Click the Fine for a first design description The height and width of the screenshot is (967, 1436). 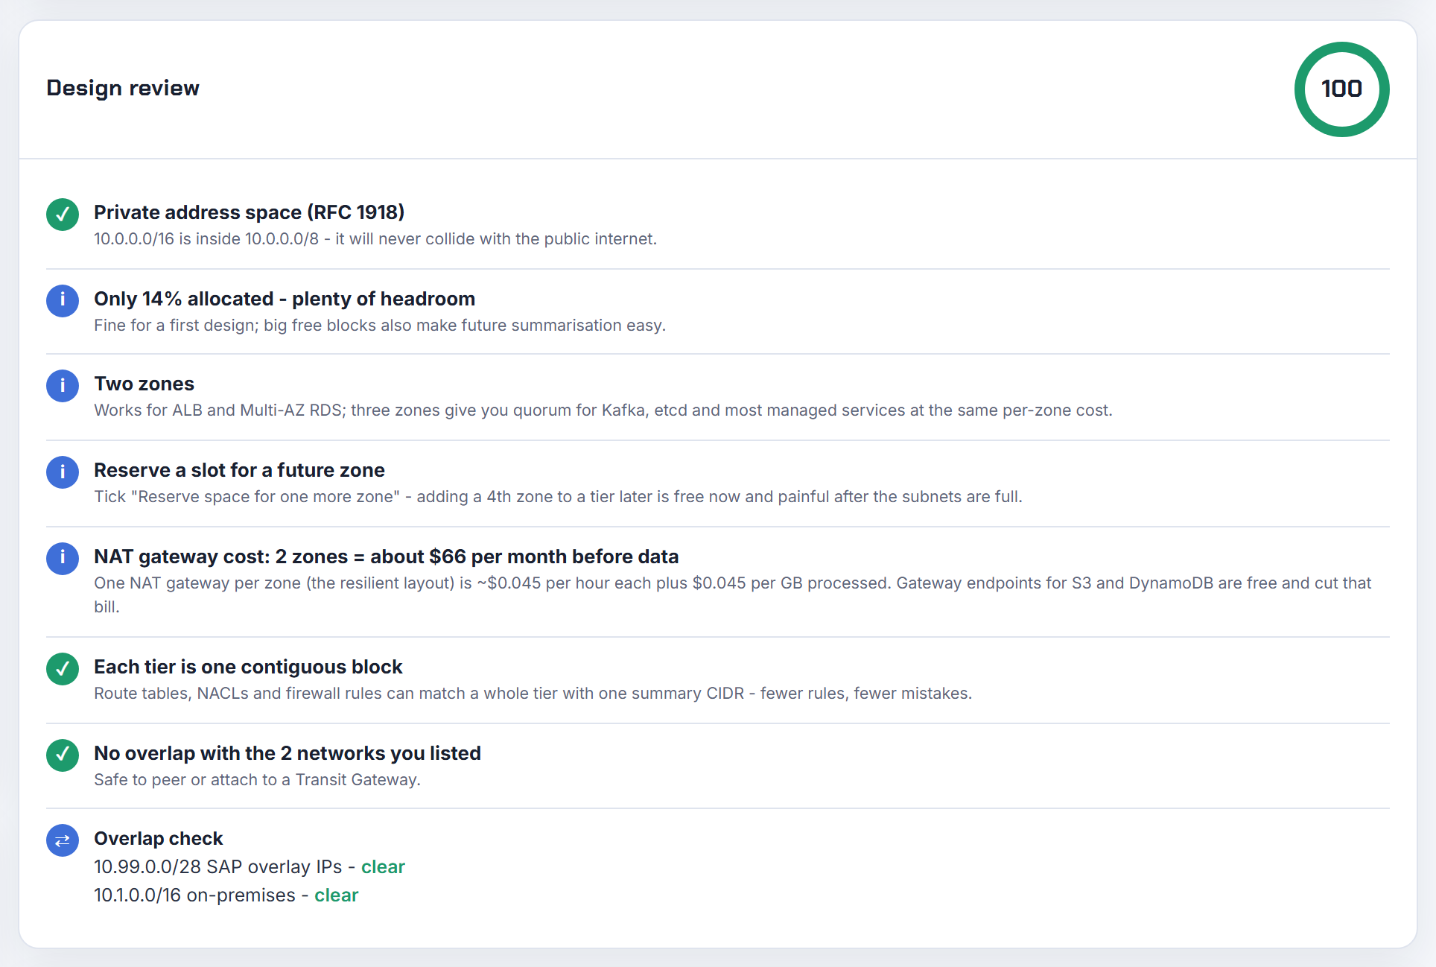pos(380,326)
